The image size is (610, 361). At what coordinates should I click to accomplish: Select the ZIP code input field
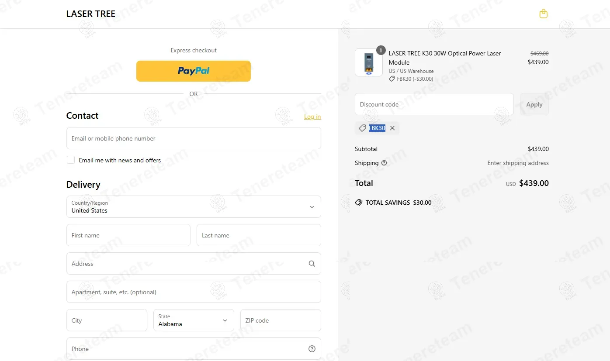coord(281,320)
